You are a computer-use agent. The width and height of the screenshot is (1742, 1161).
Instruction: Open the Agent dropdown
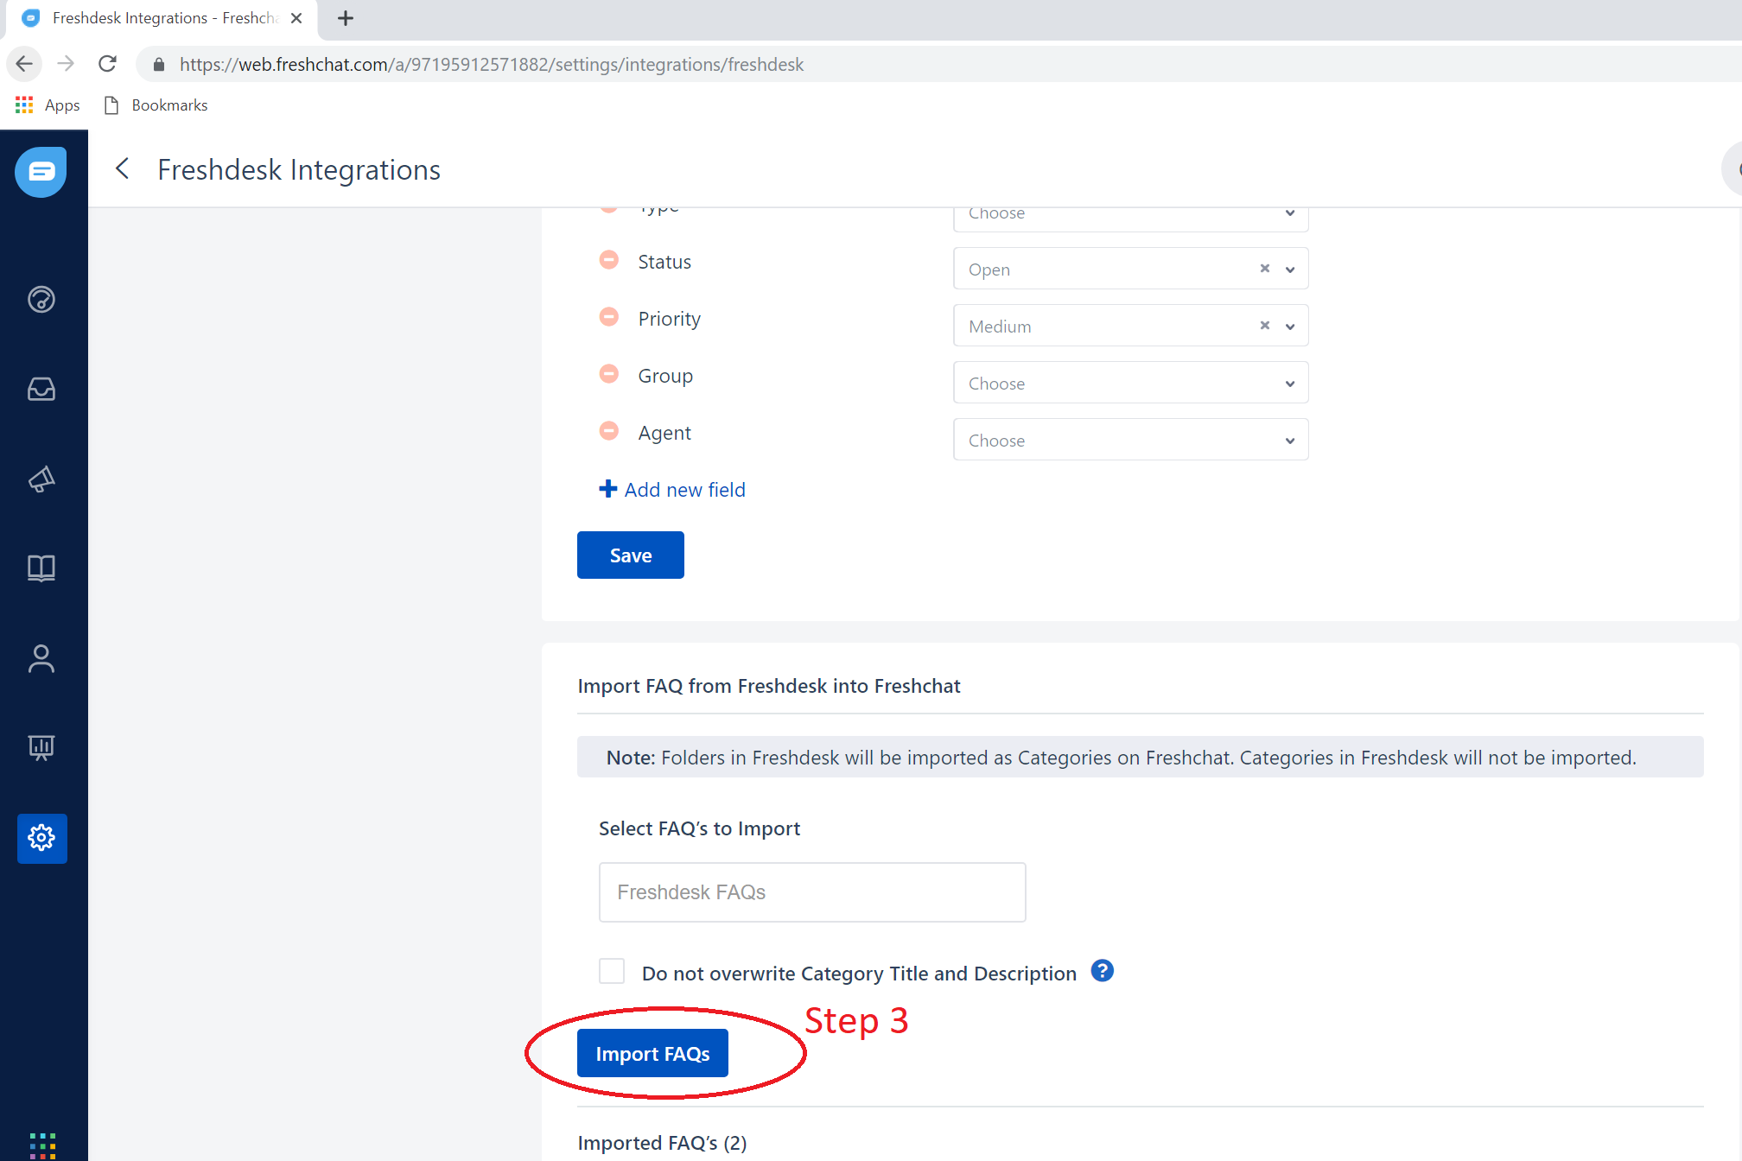click(x=1130, y=440)
